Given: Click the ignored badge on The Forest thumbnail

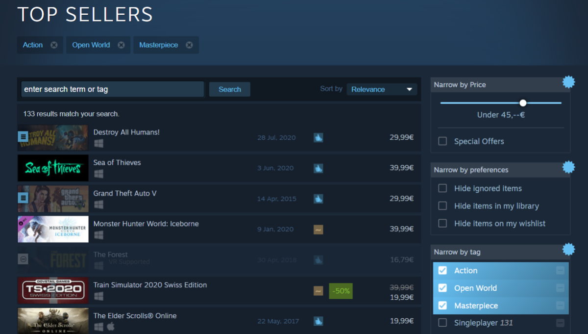Looking at the screenshot, I should point(23,259).
